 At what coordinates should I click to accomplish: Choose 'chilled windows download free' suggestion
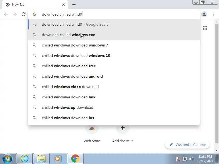point(114,66)
